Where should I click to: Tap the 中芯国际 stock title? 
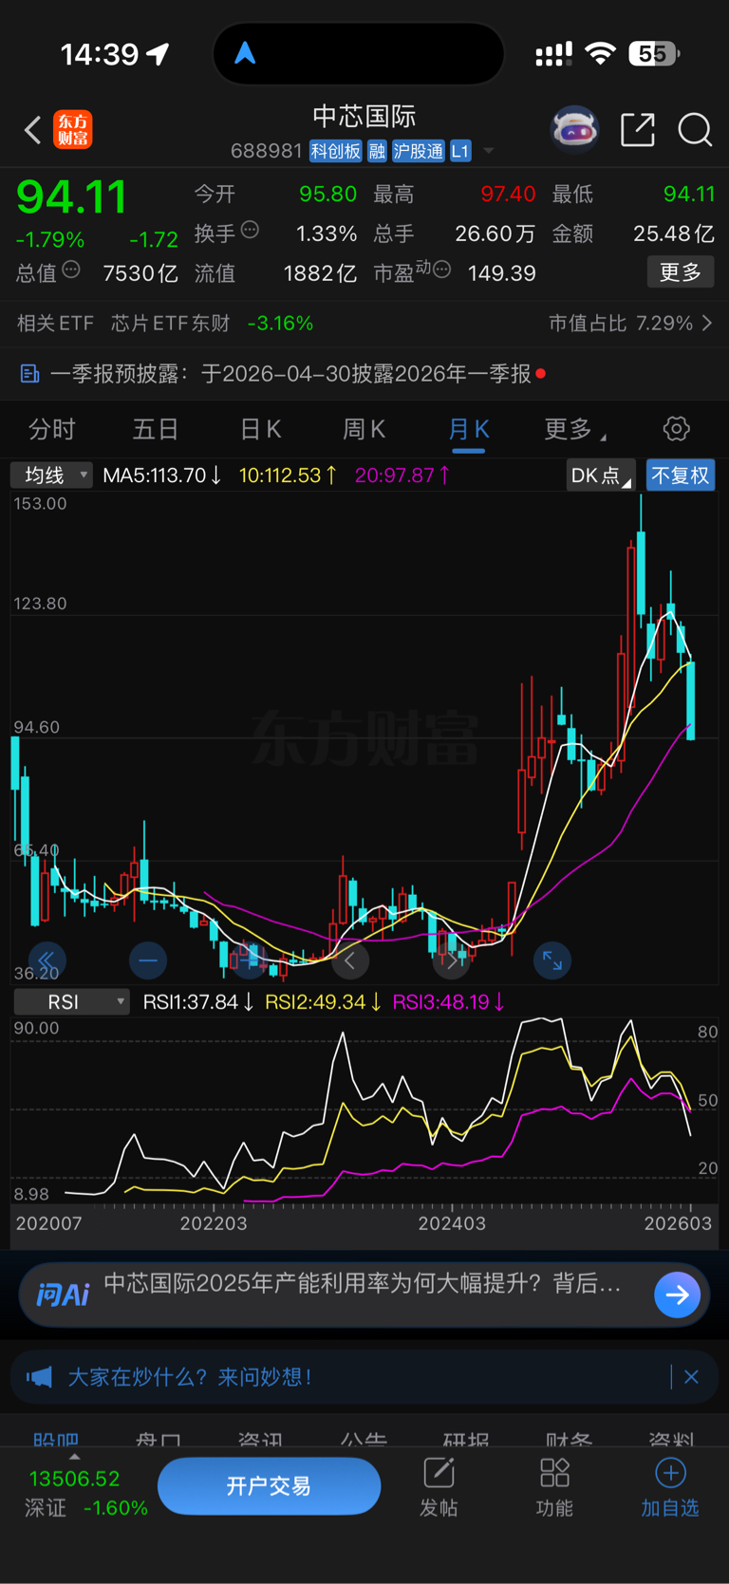364,117
